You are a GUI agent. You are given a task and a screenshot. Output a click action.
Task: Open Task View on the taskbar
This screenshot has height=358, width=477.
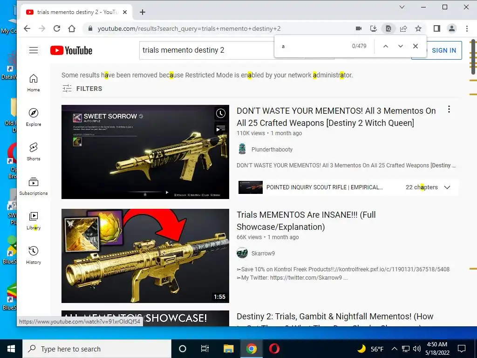[x=205, y=349]
